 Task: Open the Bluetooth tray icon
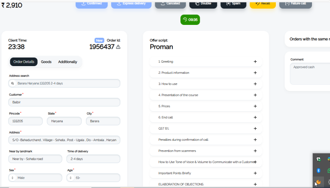318,170
